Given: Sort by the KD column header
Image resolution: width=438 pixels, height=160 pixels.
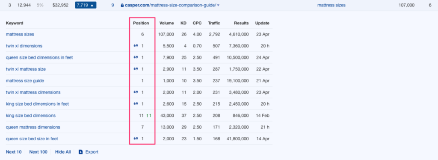Looking at the screenshot, I should (x=183, y=23).
